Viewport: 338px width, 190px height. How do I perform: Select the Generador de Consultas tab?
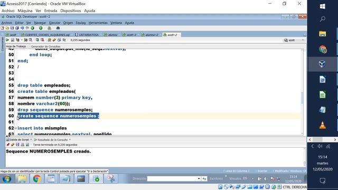[x=45, y=46]
